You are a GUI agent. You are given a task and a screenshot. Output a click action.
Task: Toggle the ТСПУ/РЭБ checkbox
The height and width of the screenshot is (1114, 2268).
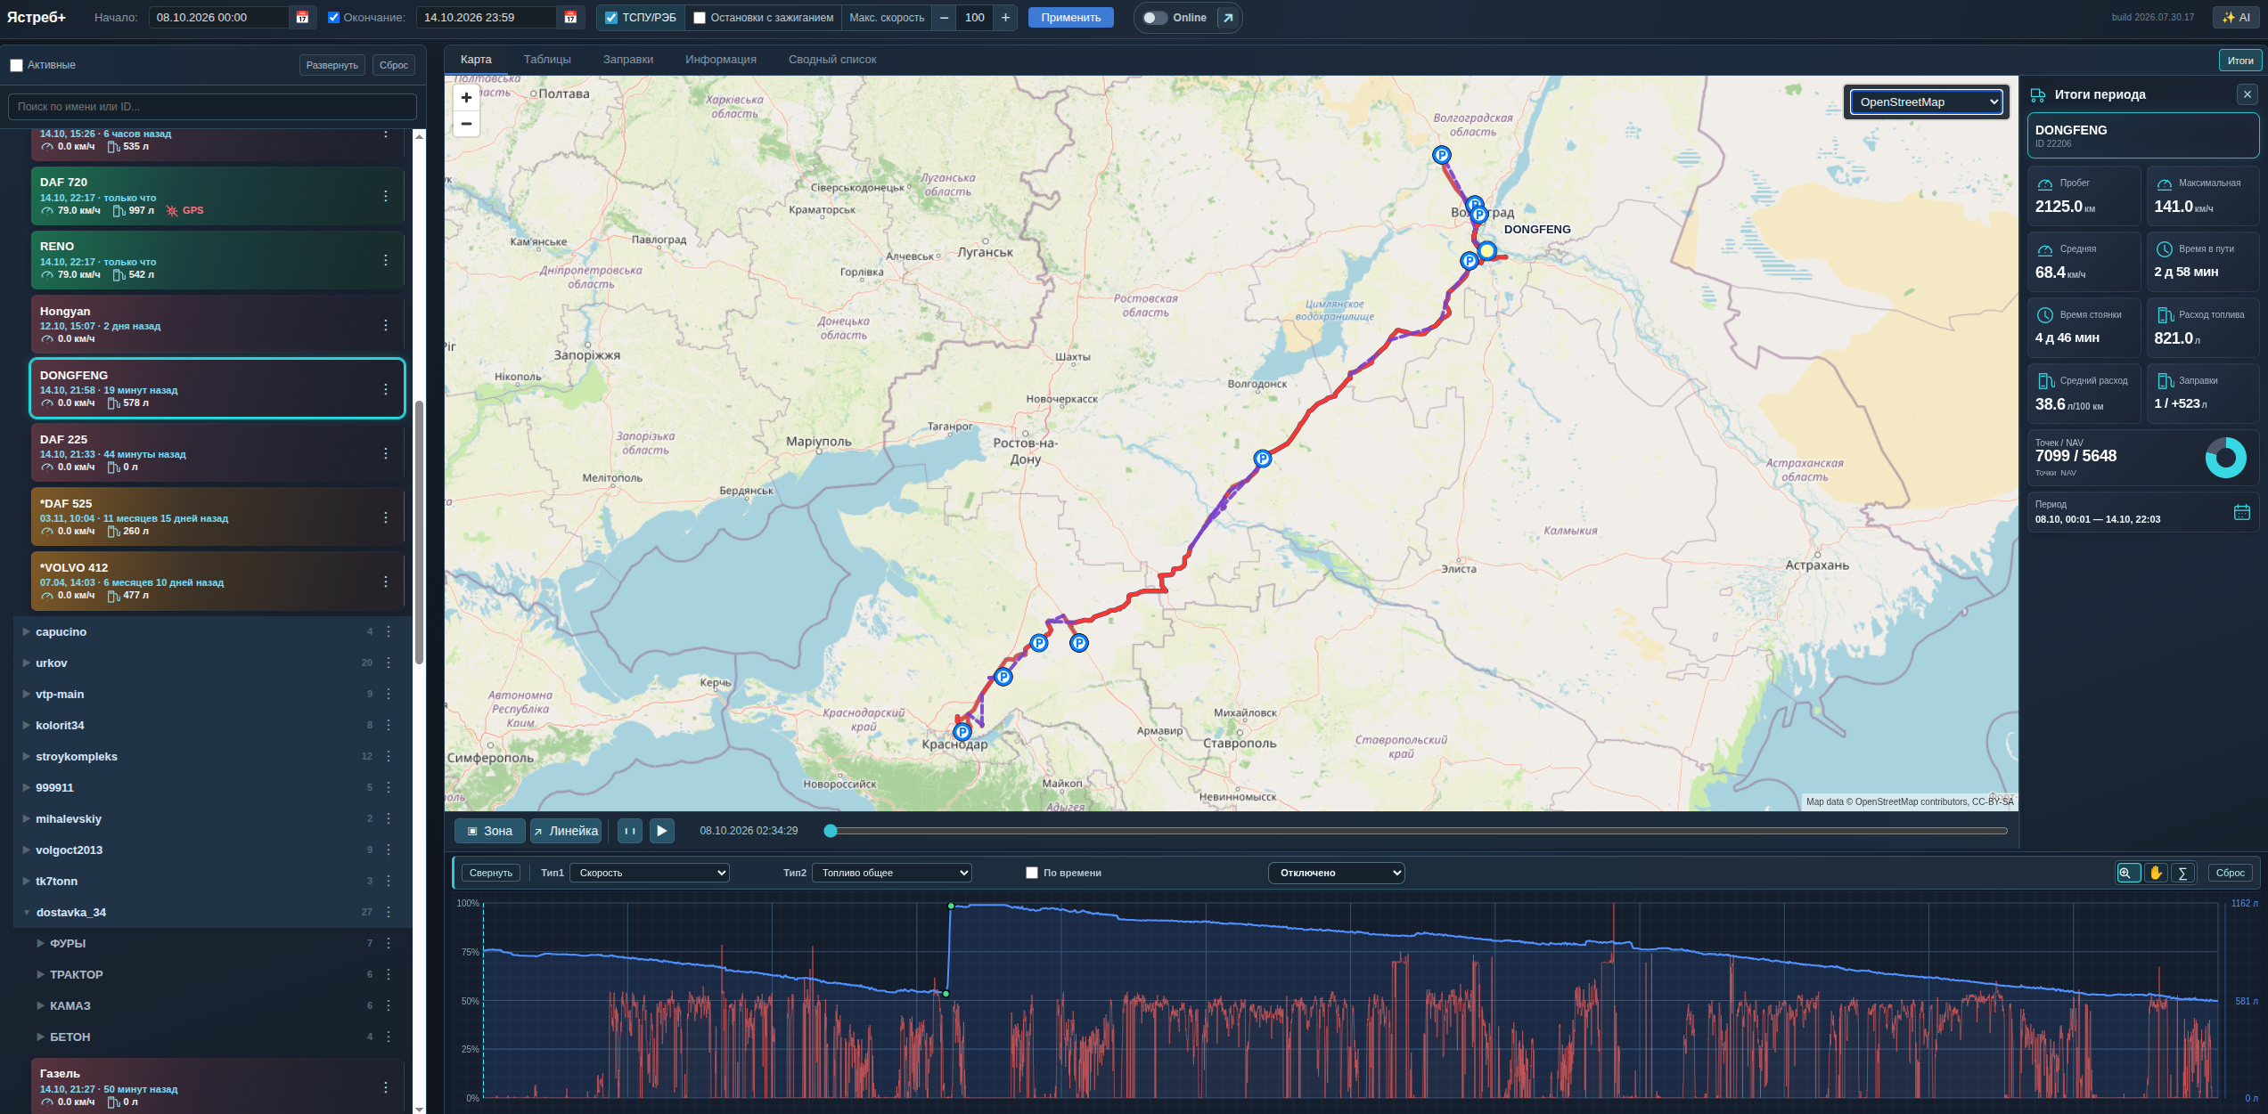[611, 18]
